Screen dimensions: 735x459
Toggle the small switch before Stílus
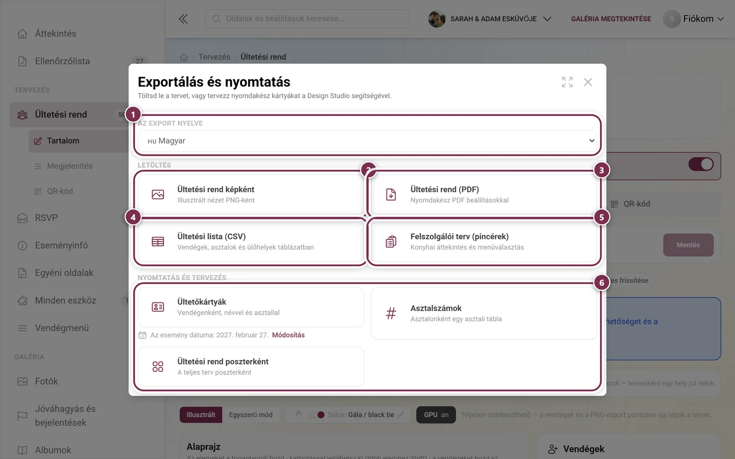click(316, 415)
